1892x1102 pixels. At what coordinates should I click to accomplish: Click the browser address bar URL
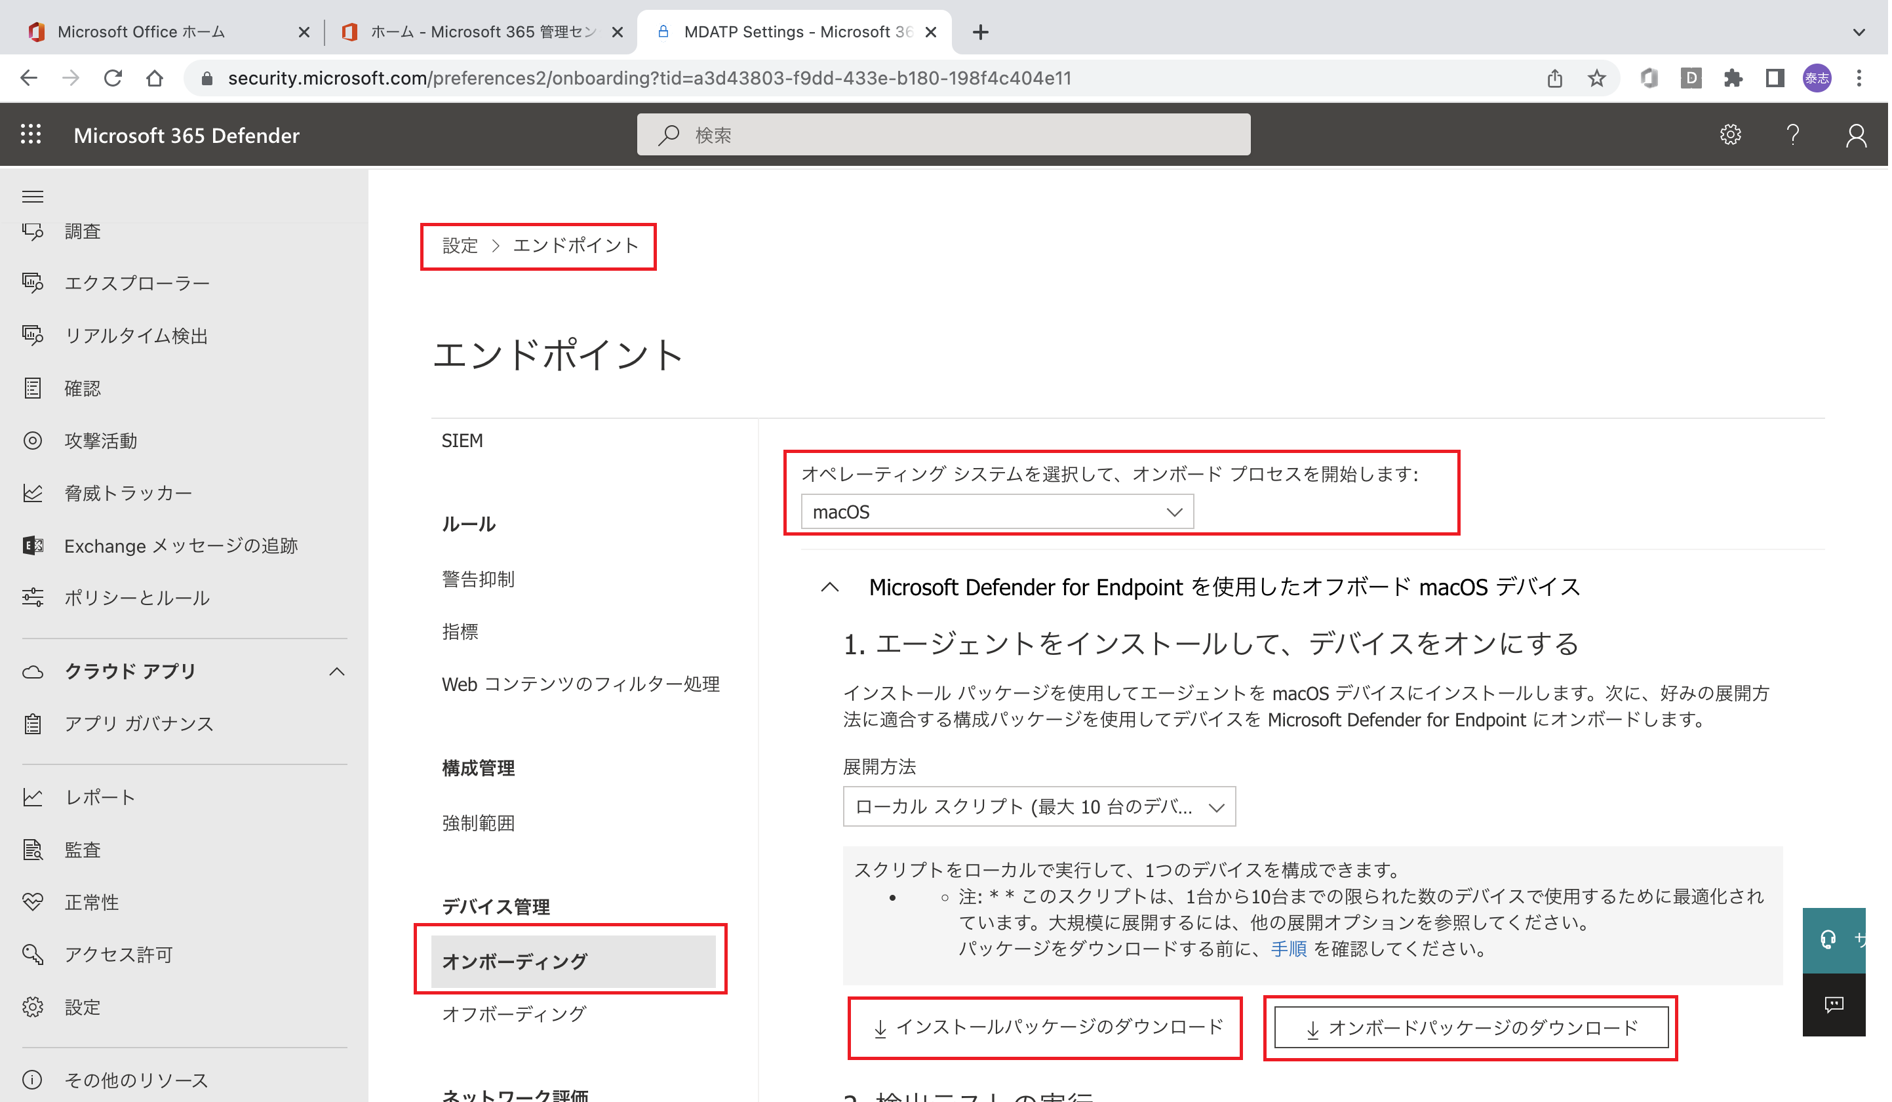tap(651, 78)
